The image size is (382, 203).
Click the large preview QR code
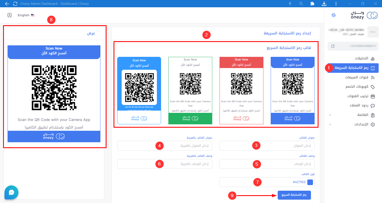54,88
